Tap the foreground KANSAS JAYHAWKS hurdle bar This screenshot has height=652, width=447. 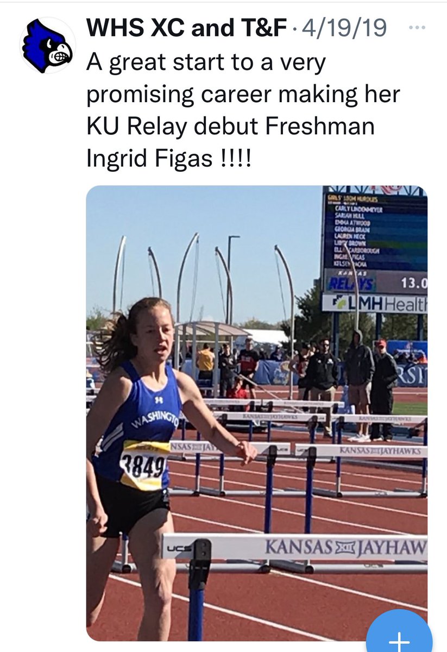pos(295,546)
